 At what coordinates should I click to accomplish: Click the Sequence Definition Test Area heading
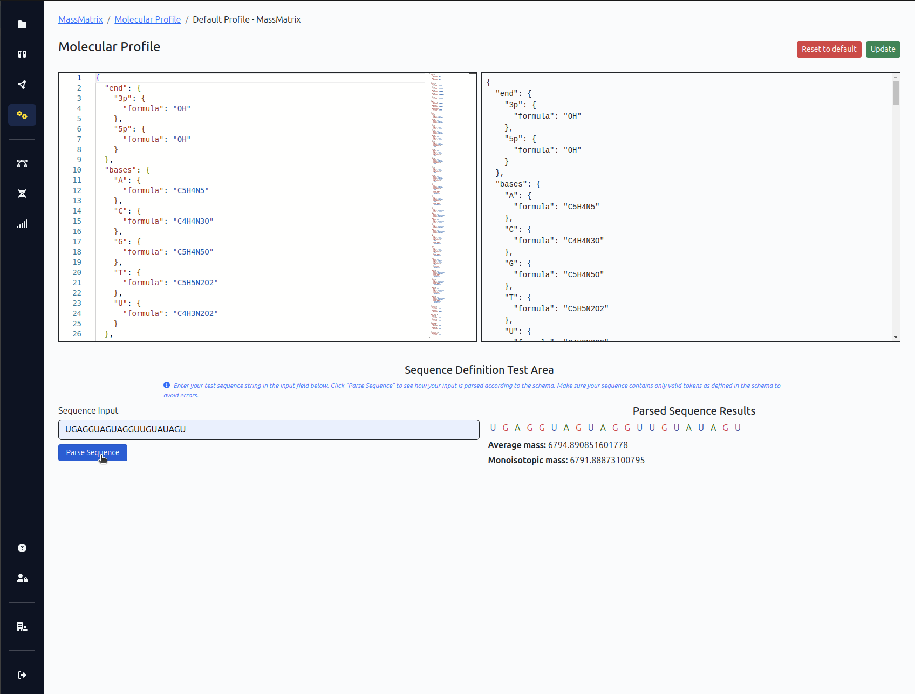[x=479, y=370]
